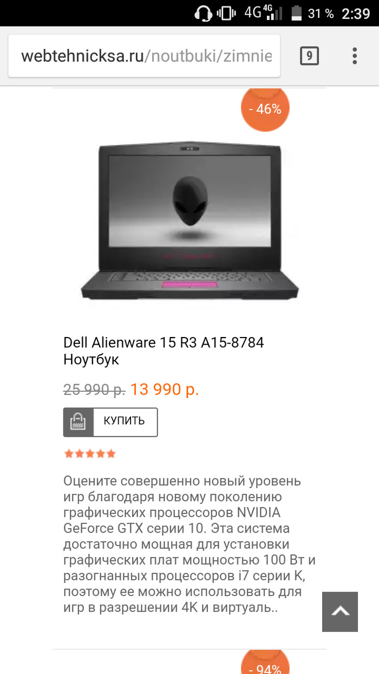379x674 pixels.
Task: Tap the product description text about NVIDIA GeForce
Action: (190, 544)
